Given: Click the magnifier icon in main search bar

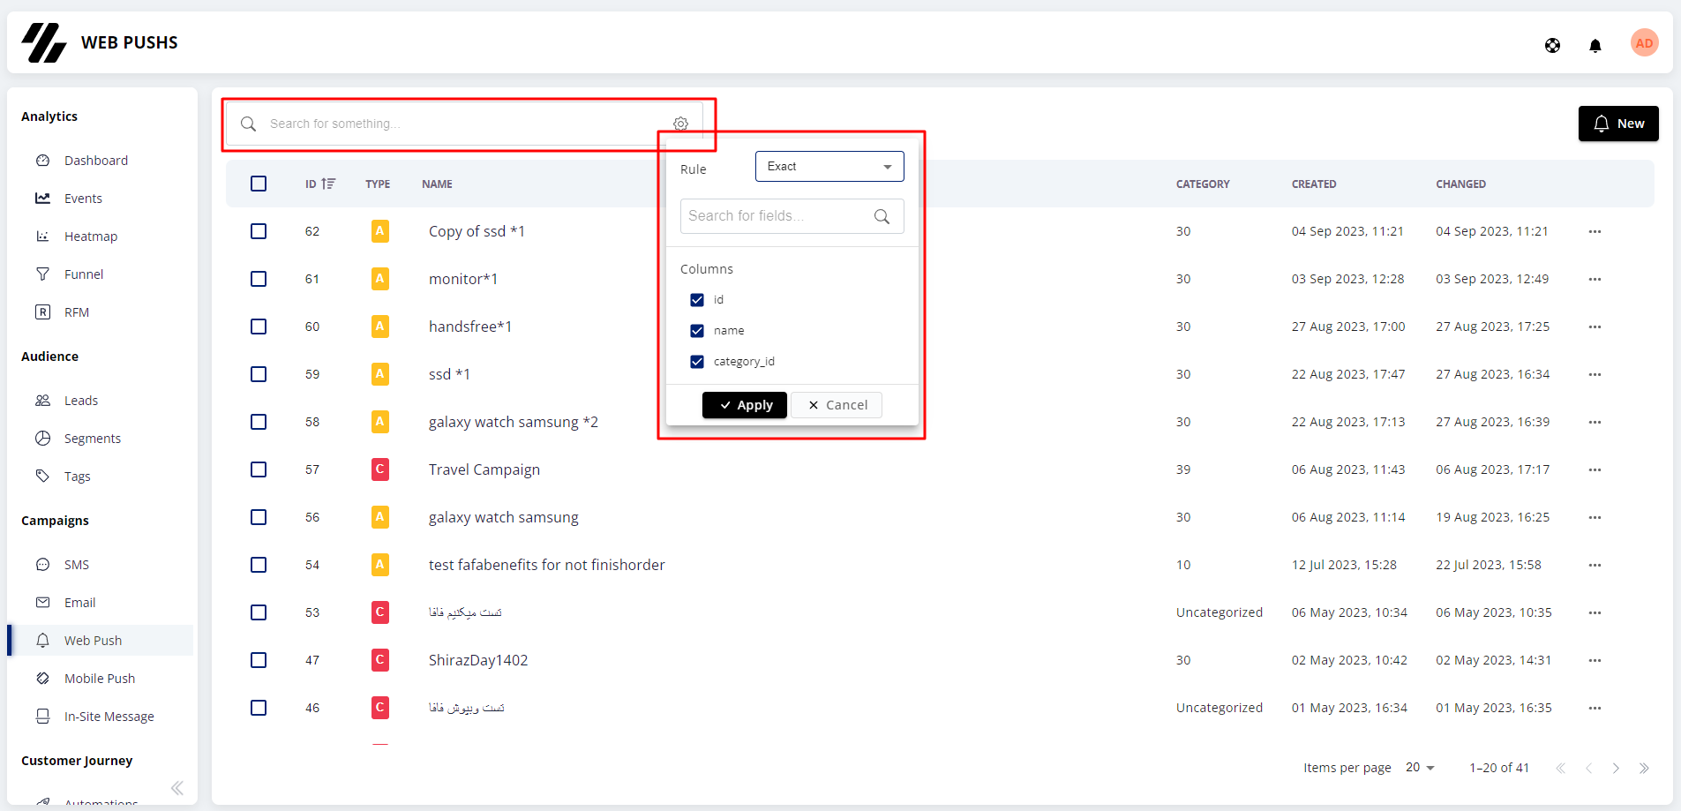Looking at the screenshot, I should (x=249, y=124).
